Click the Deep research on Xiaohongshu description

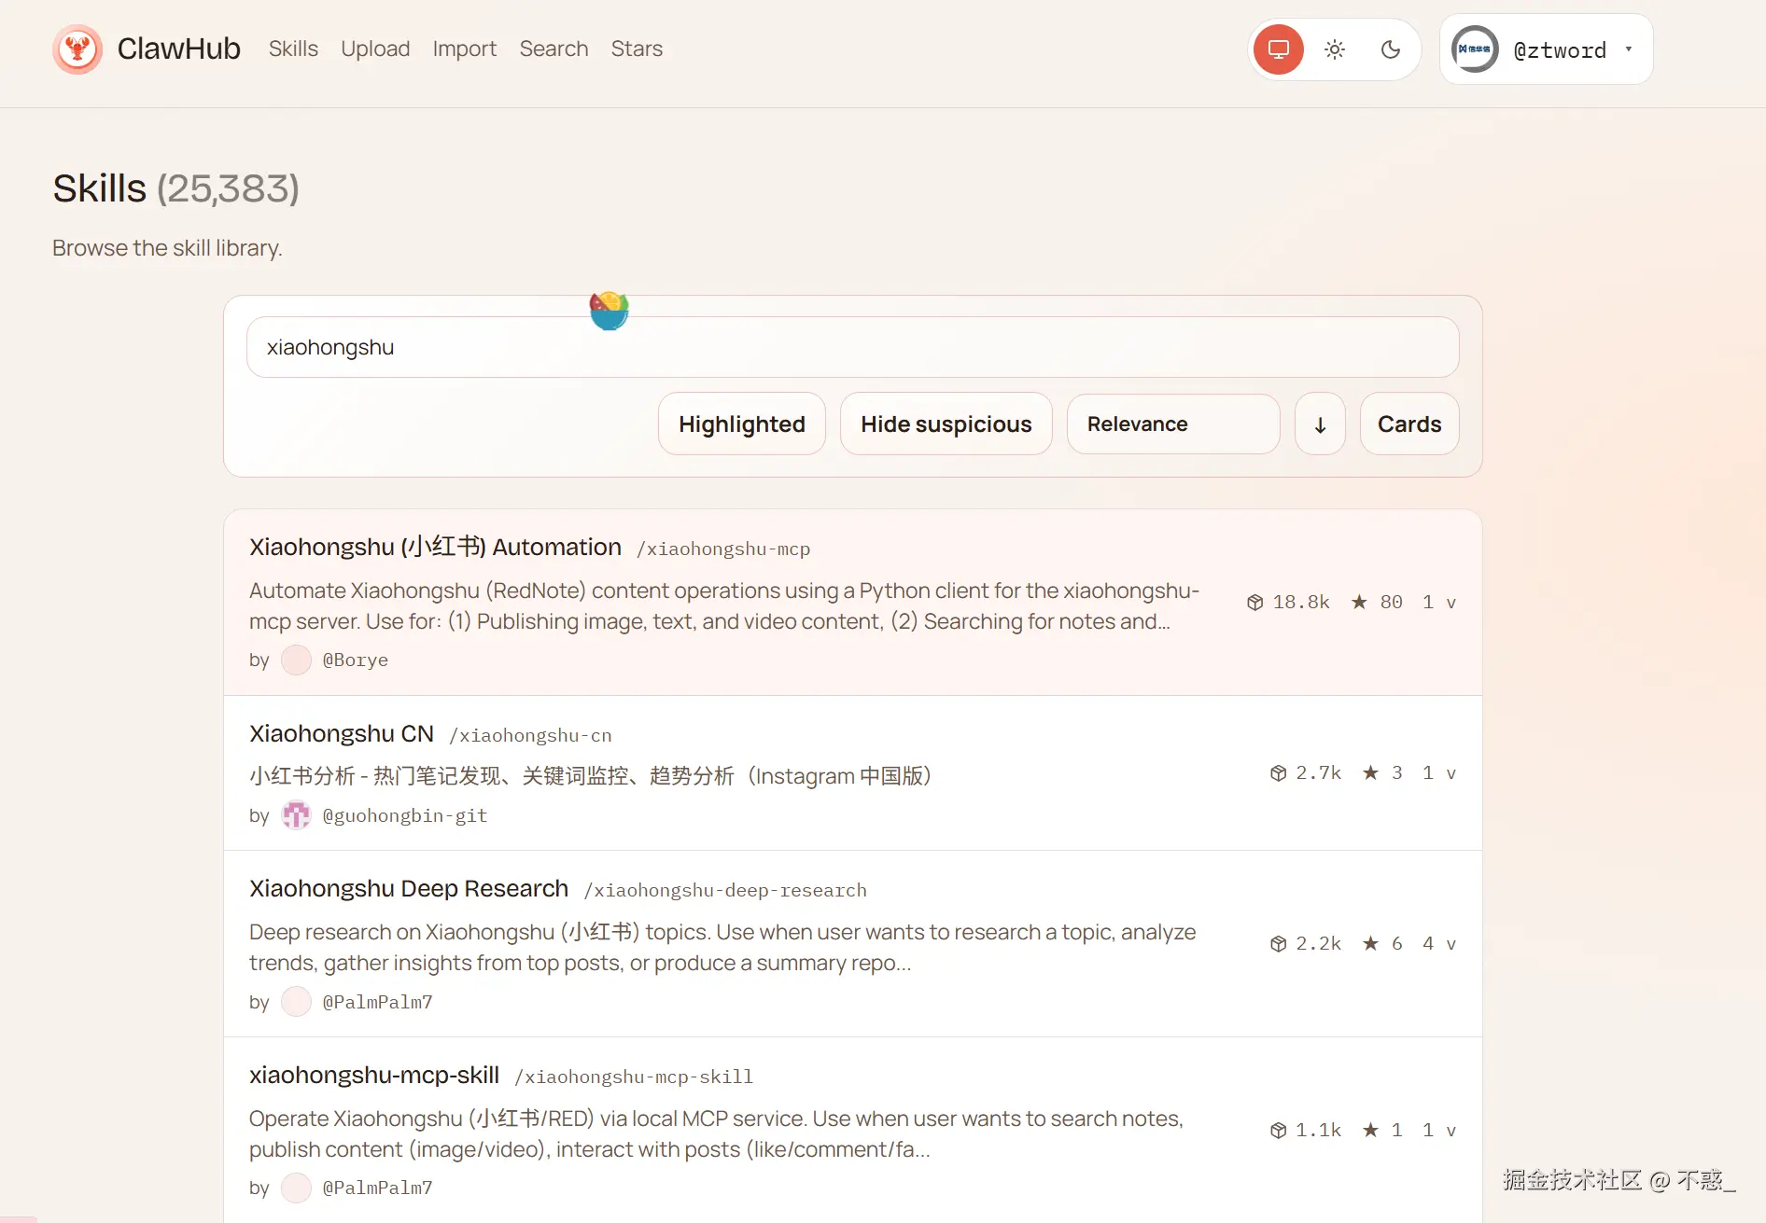722,947
